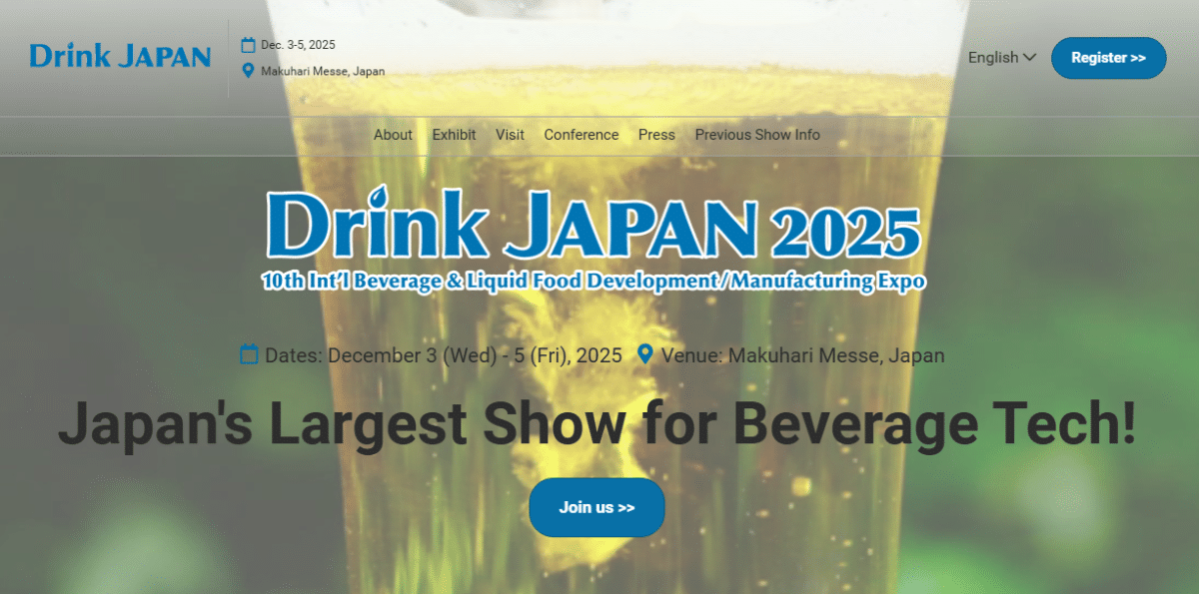The width and height of the screenshot is (1199, 594).
Task: Click the calendar icon before hero Dates text
Action: coord(249,354)
